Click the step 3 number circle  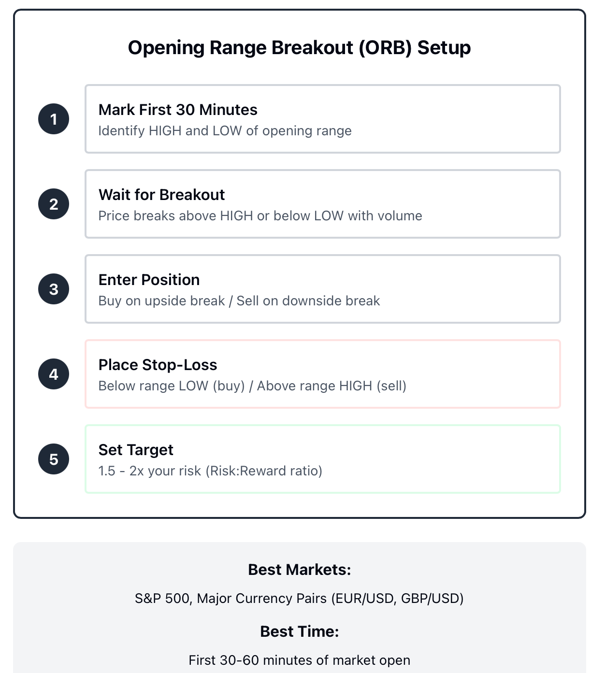pos(54,289)
